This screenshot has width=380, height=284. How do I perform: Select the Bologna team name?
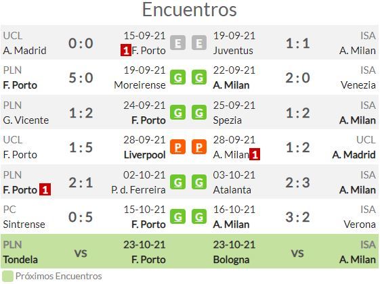point(231,260)
